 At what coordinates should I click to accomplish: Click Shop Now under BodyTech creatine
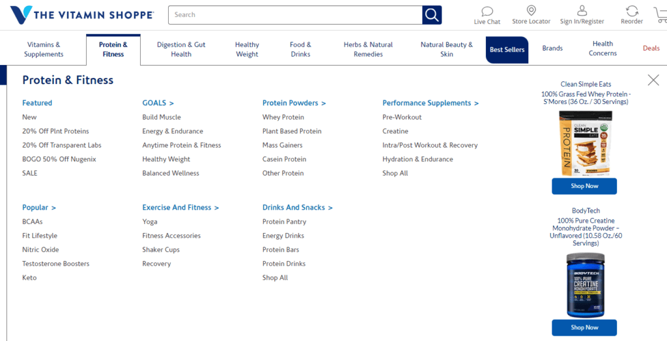(x=584, y=328)
